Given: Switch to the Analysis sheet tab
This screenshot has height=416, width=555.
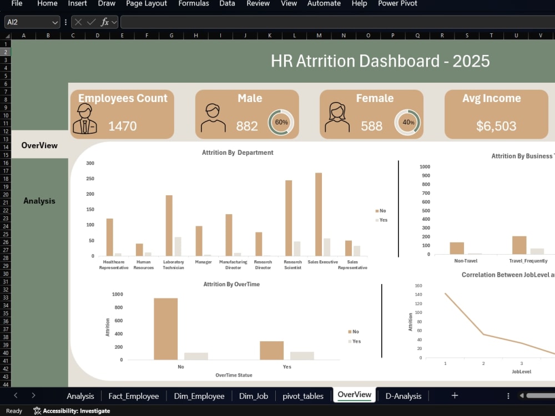Looking at the screenshot, I should click(80, 396).
